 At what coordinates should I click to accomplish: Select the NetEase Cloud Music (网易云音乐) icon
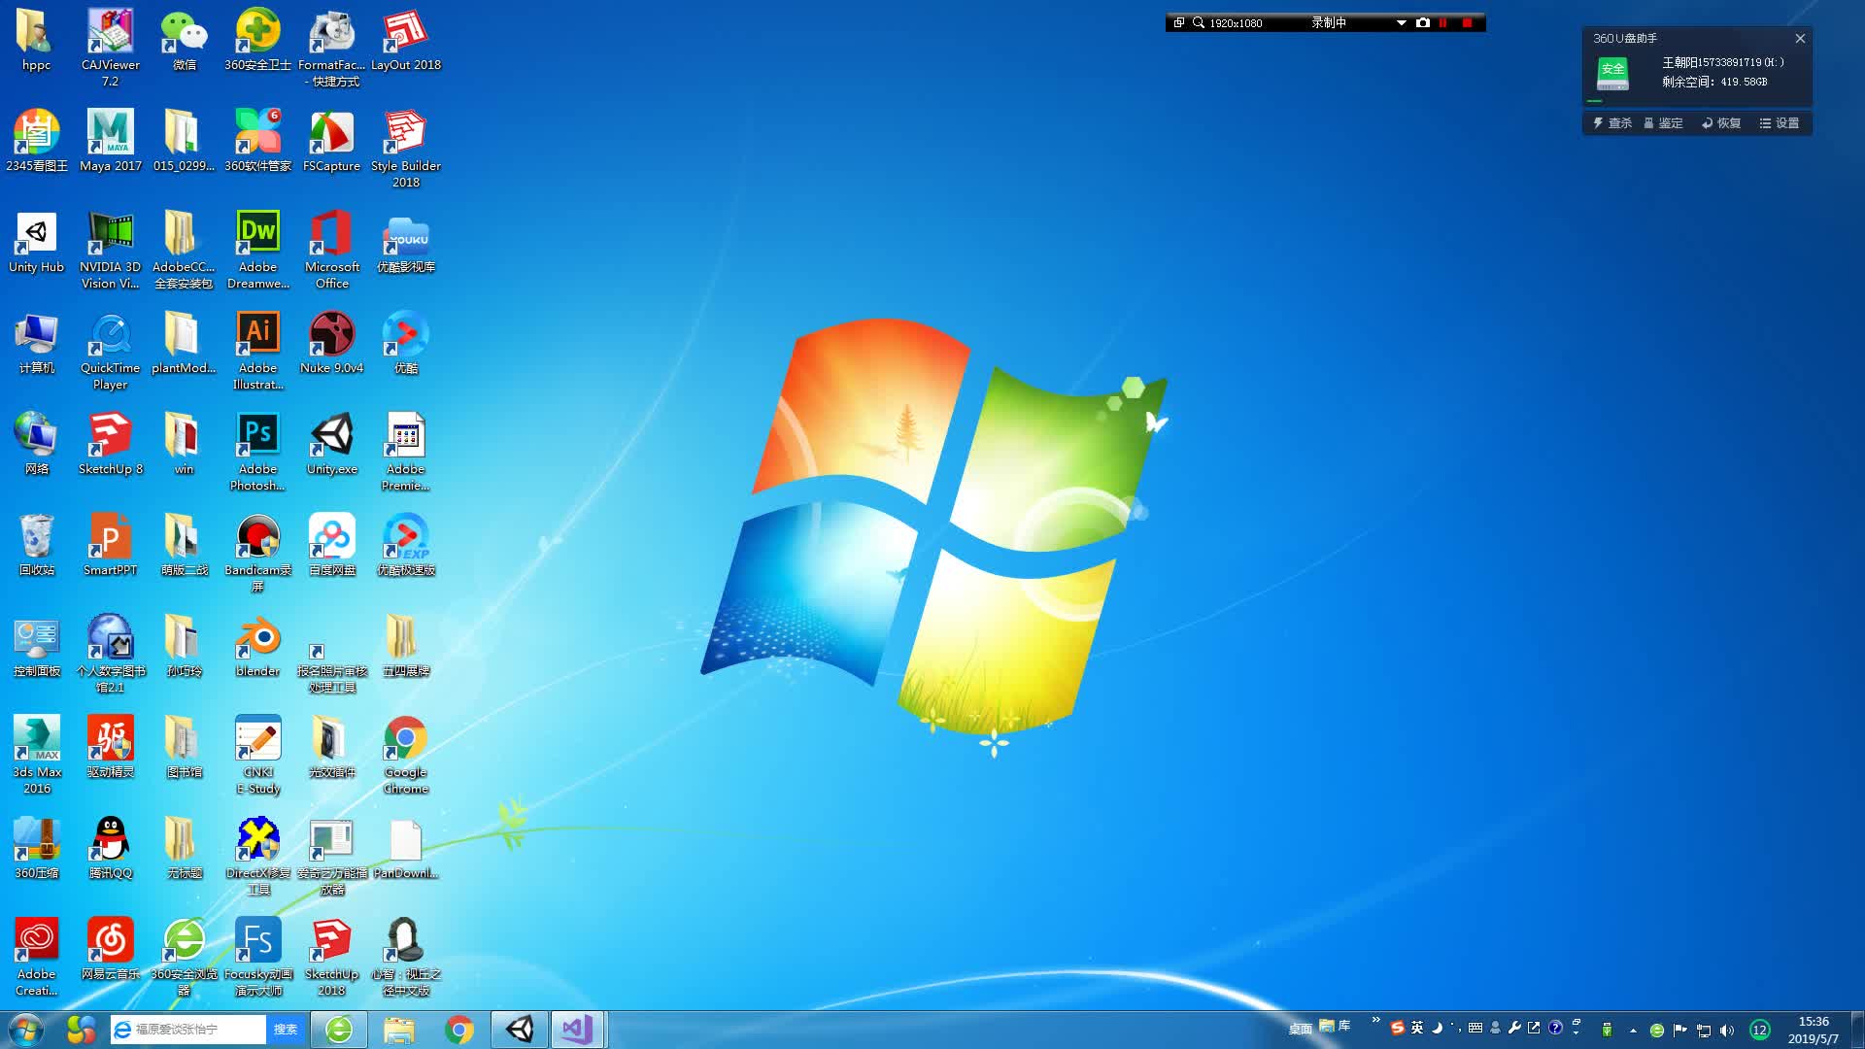(110, 950)
